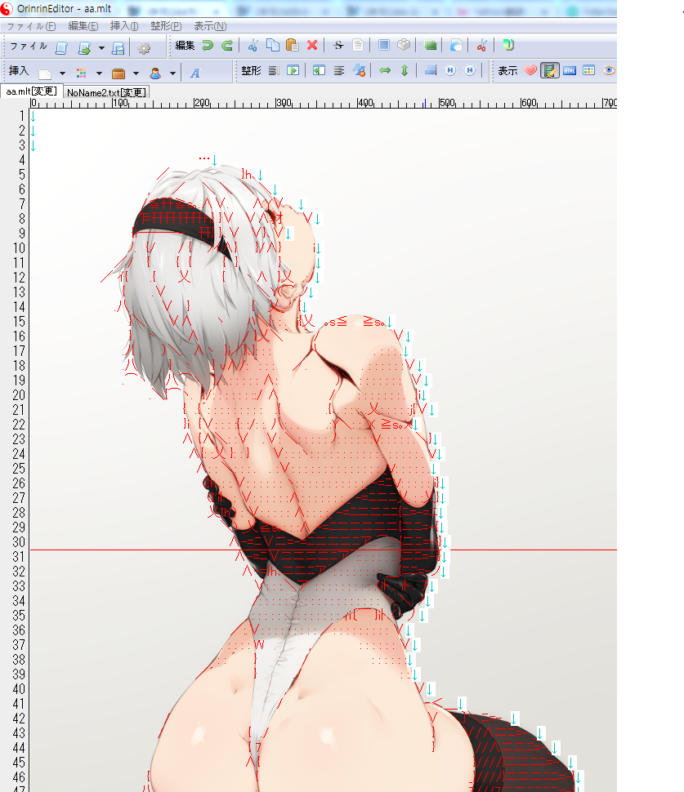
Task: Click the green redo arrow icon
Action: (x=227, y=46)
